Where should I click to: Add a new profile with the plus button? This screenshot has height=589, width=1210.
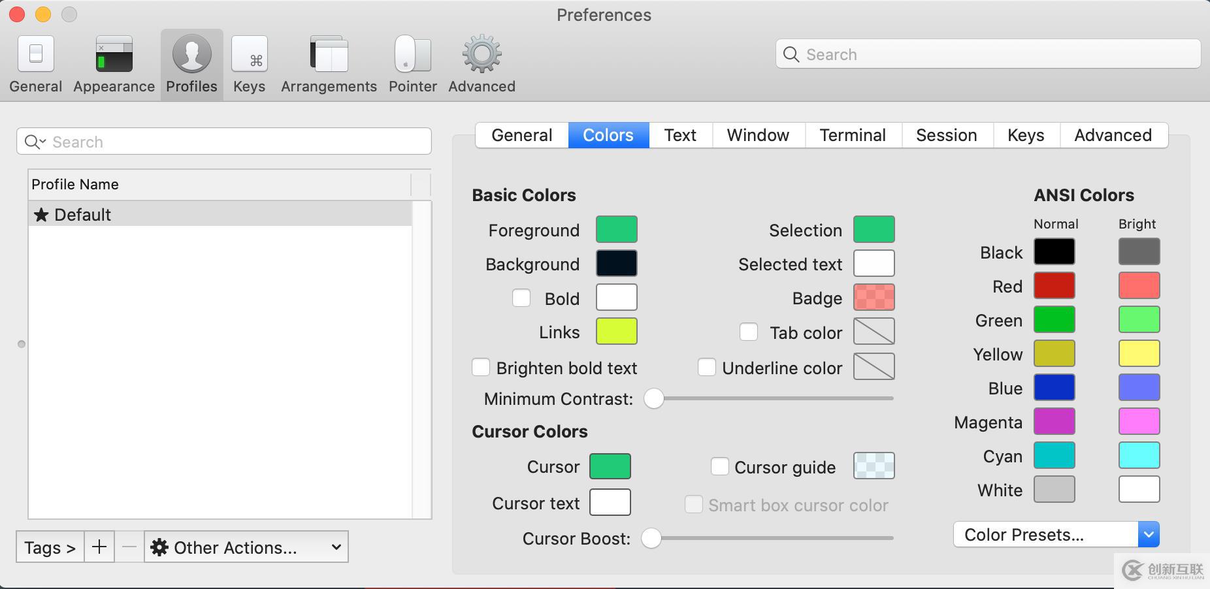(99, 547)
